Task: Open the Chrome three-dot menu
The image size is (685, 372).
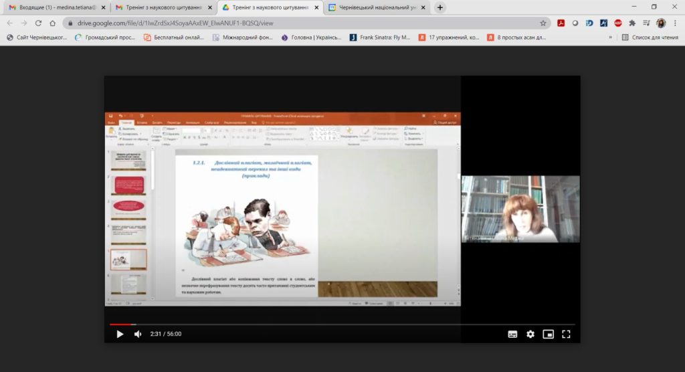Action: (x=676, y=23)
